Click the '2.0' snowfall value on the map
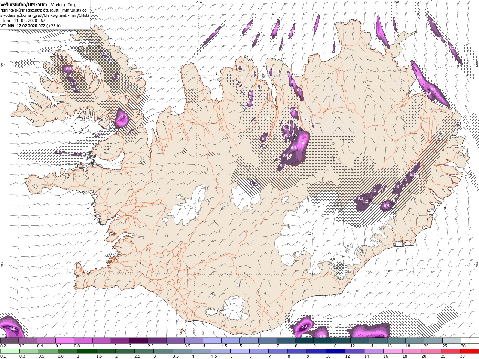This screenshot has width=479, height=359. [124, 117]
